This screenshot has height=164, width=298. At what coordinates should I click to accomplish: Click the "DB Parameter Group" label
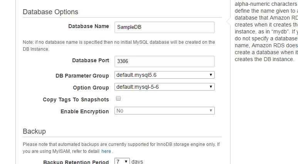click(82, 76)
